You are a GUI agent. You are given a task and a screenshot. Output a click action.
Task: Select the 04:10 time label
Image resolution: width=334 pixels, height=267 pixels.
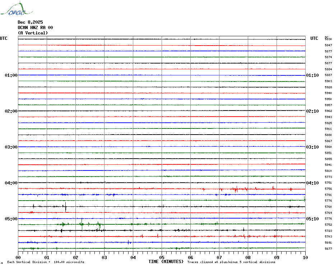pyautogui.click(x=312, y=183)
